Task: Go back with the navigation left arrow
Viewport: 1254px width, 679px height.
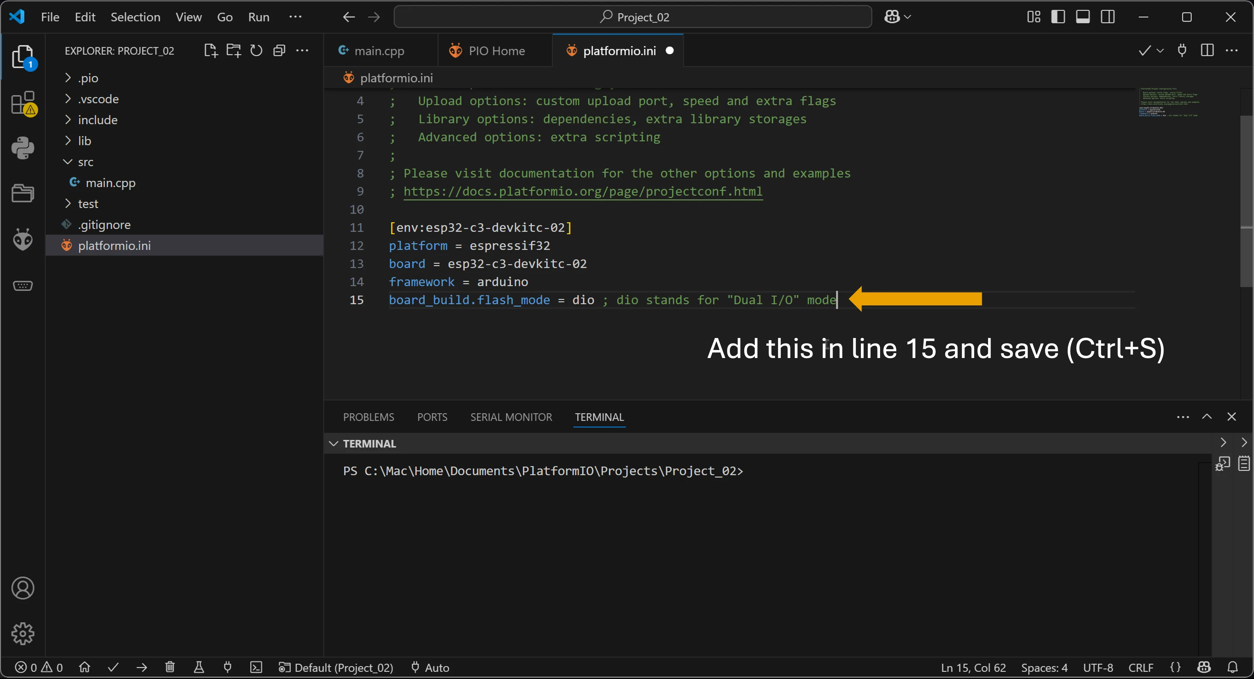Action: click(348, 17)
